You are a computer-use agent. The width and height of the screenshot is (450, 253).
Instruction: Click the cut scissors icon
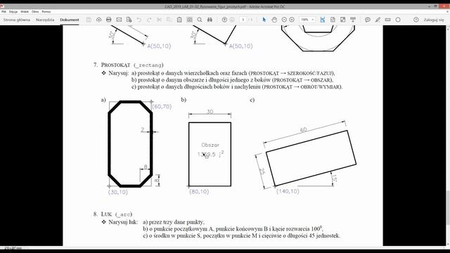pyautogui.click(x=160, y=20)
